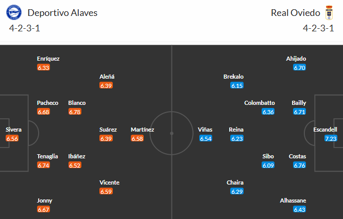Select player Brekalo
Image resolution: width=343 pixels, height=219 pixels.
[233, 77]
